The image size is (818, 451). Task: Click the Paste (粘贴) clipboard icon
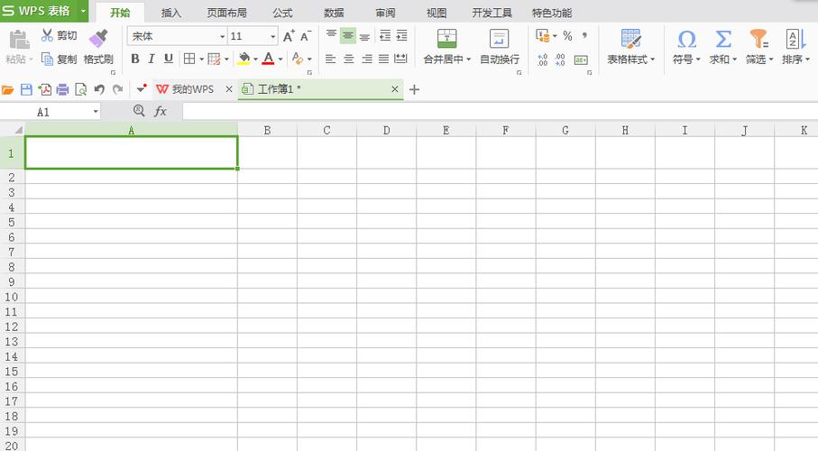19,40
